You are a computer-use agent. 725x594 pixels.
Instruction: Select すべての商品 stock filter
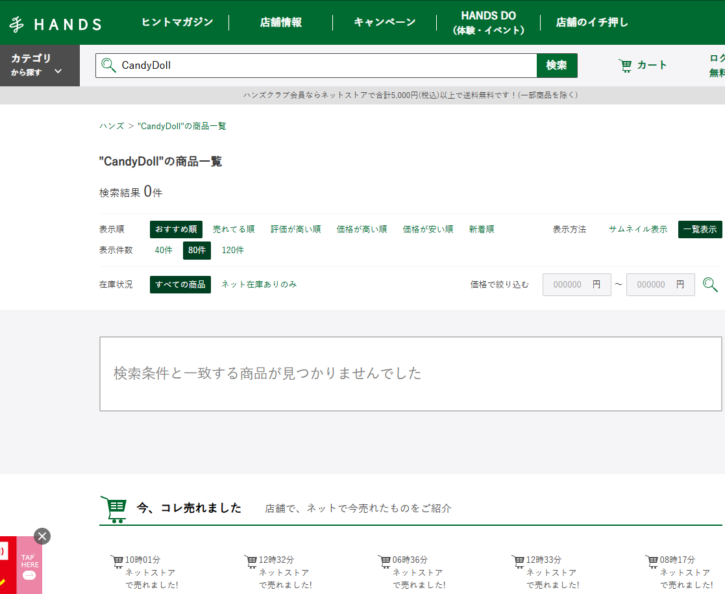[x=180, y=284]
